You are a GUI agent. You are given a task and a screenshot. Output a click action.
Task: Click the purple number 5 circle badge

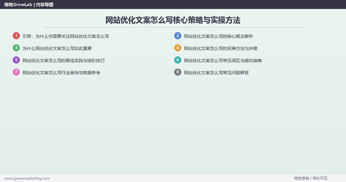pyautogui.click(x=16, y=60)
